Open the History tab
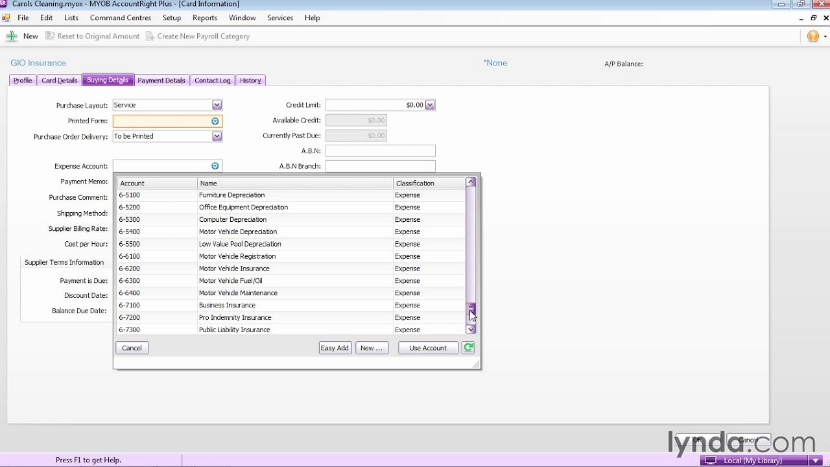This screenshot has width=830, height=467. click(x=250, y=80)
